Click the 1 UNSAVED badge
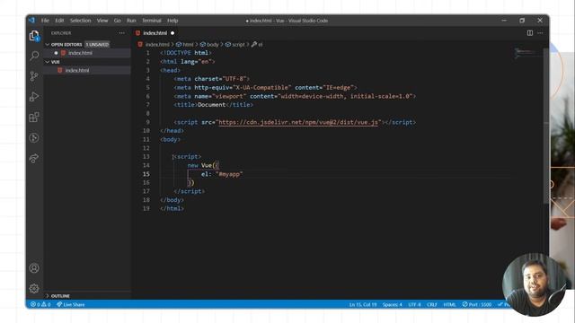Image resolution: width=575 pixels, height=323 pixels. click(x=97, y=44)
